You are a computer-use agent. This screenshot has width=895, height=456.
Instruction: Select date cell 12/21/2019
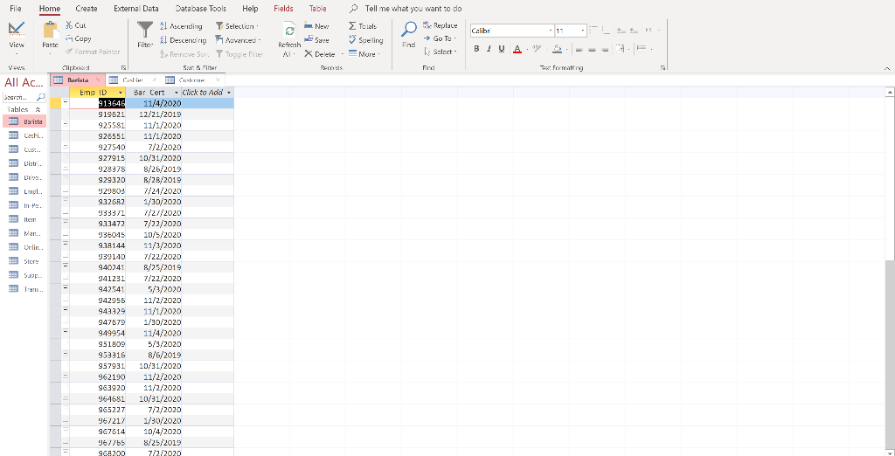(x=154, y=114)
